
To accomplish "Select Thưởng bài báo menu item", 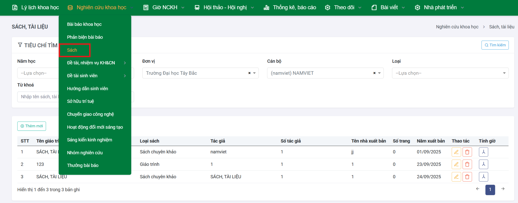I will point(83,165).
